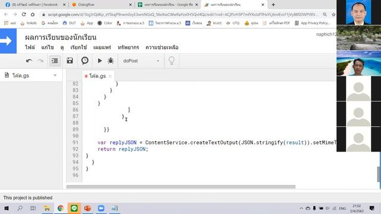This screenshot has width=381, height=214.
Task: Open Zoom from the taskbar
Action: tap(101, 208)
